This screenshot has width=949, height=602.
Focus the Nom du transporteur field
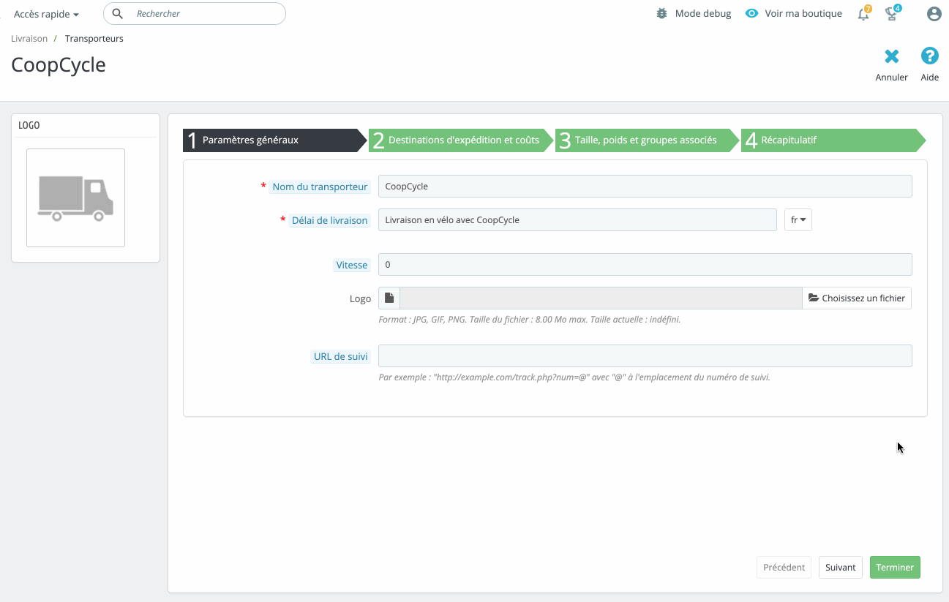(645, 186)
